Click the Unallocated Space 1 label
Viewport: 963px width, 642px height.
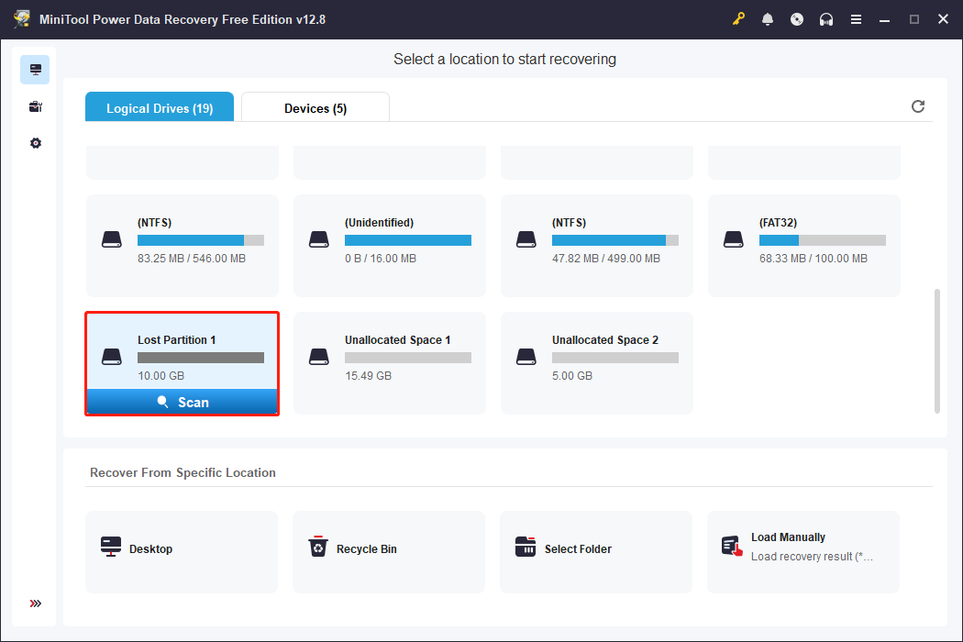[397, 339]
